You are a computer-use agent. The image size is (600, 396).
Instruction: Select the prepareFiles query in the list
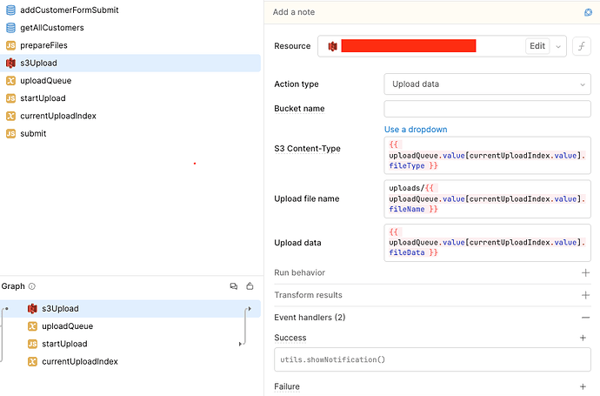tap(43, 44)
